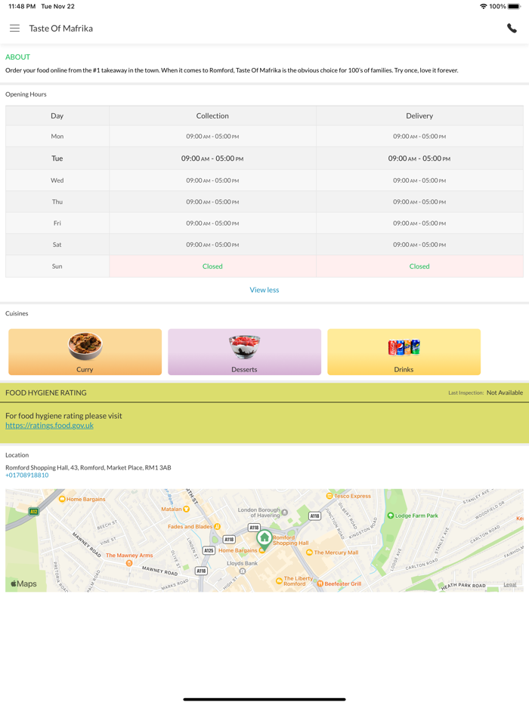
Task: Click Tuesday Collection hours cell
Action: point(212,159)
